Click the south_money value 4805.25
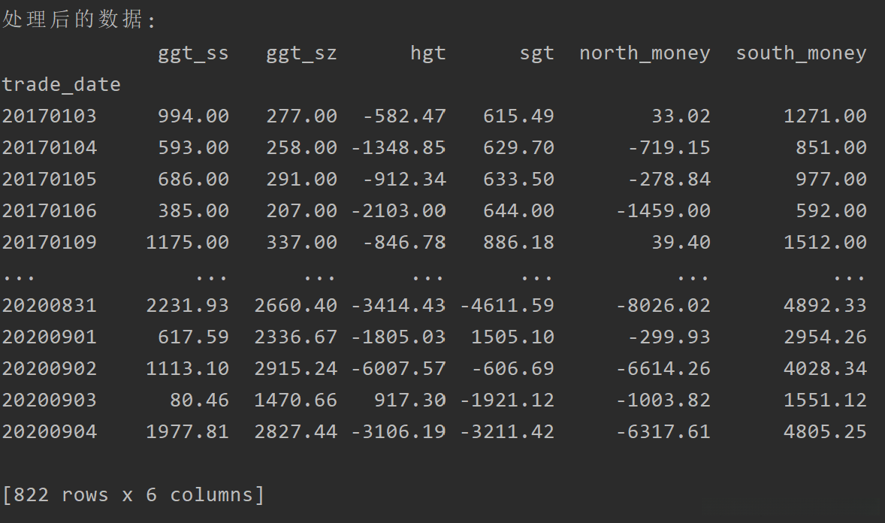 coord(825,432)
